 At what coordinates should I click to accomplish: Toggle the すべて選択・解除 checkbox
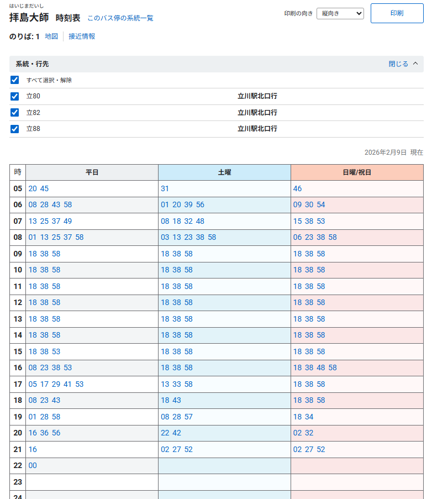click(x=15, y=80)
